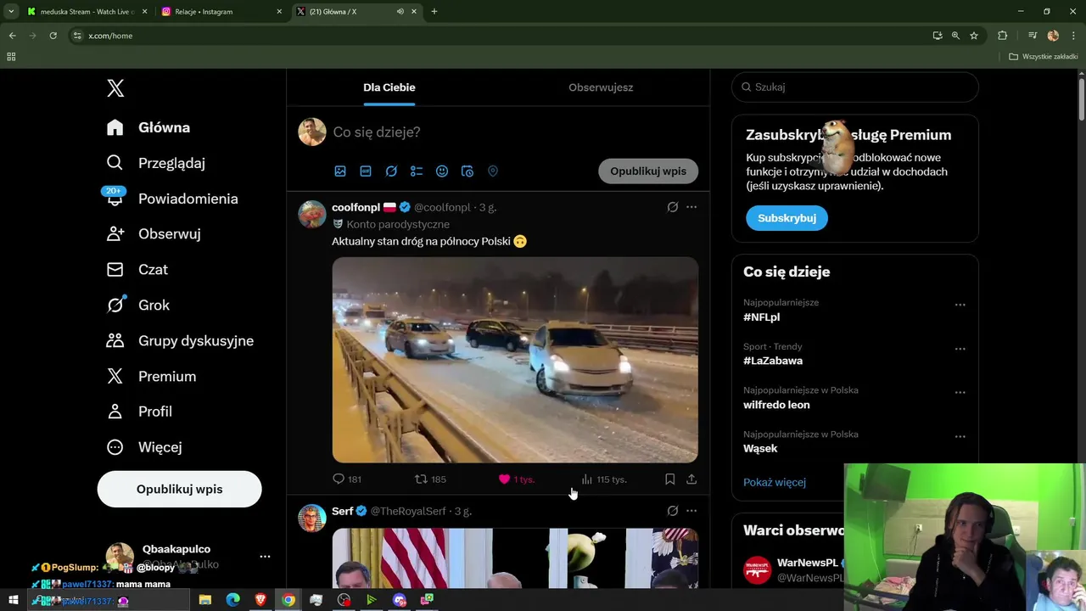The width and height of the screenshot is (1086, 611).
Task: Click the Opublikuj wpis button in sidebar
Action: point(180,490)
